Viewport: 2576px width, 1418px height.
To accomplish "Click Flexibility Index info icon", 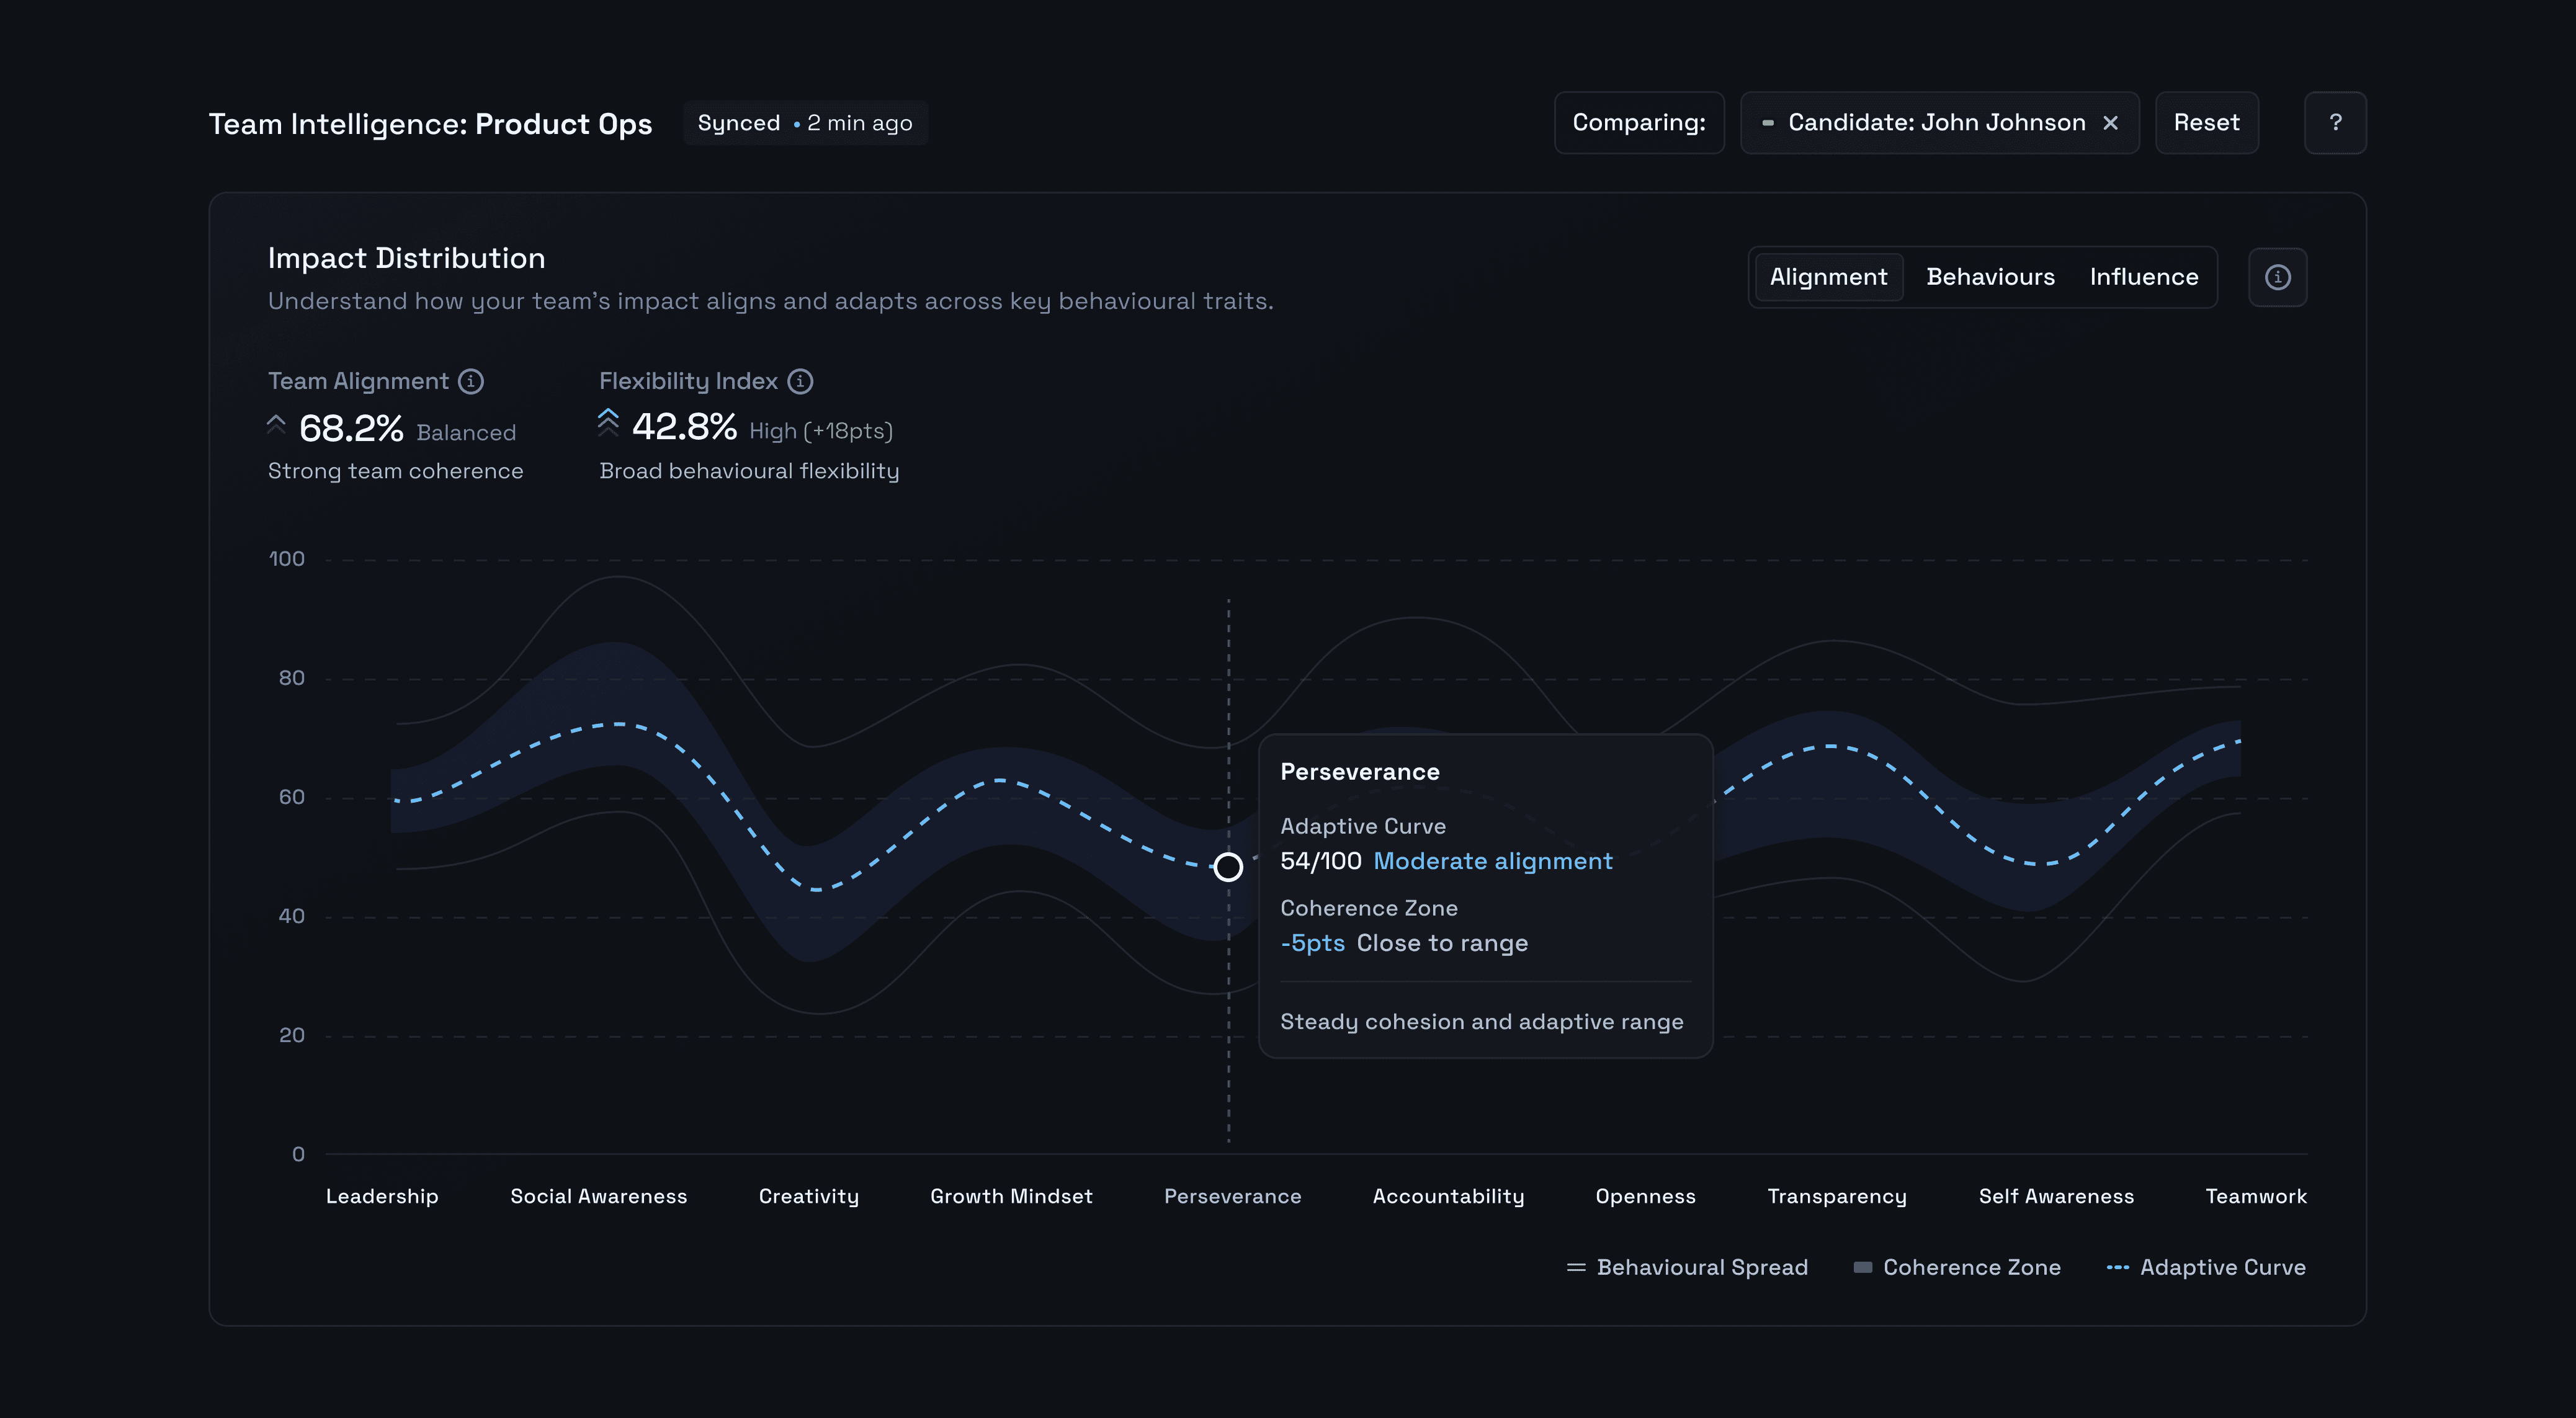I will pos(800,381).
